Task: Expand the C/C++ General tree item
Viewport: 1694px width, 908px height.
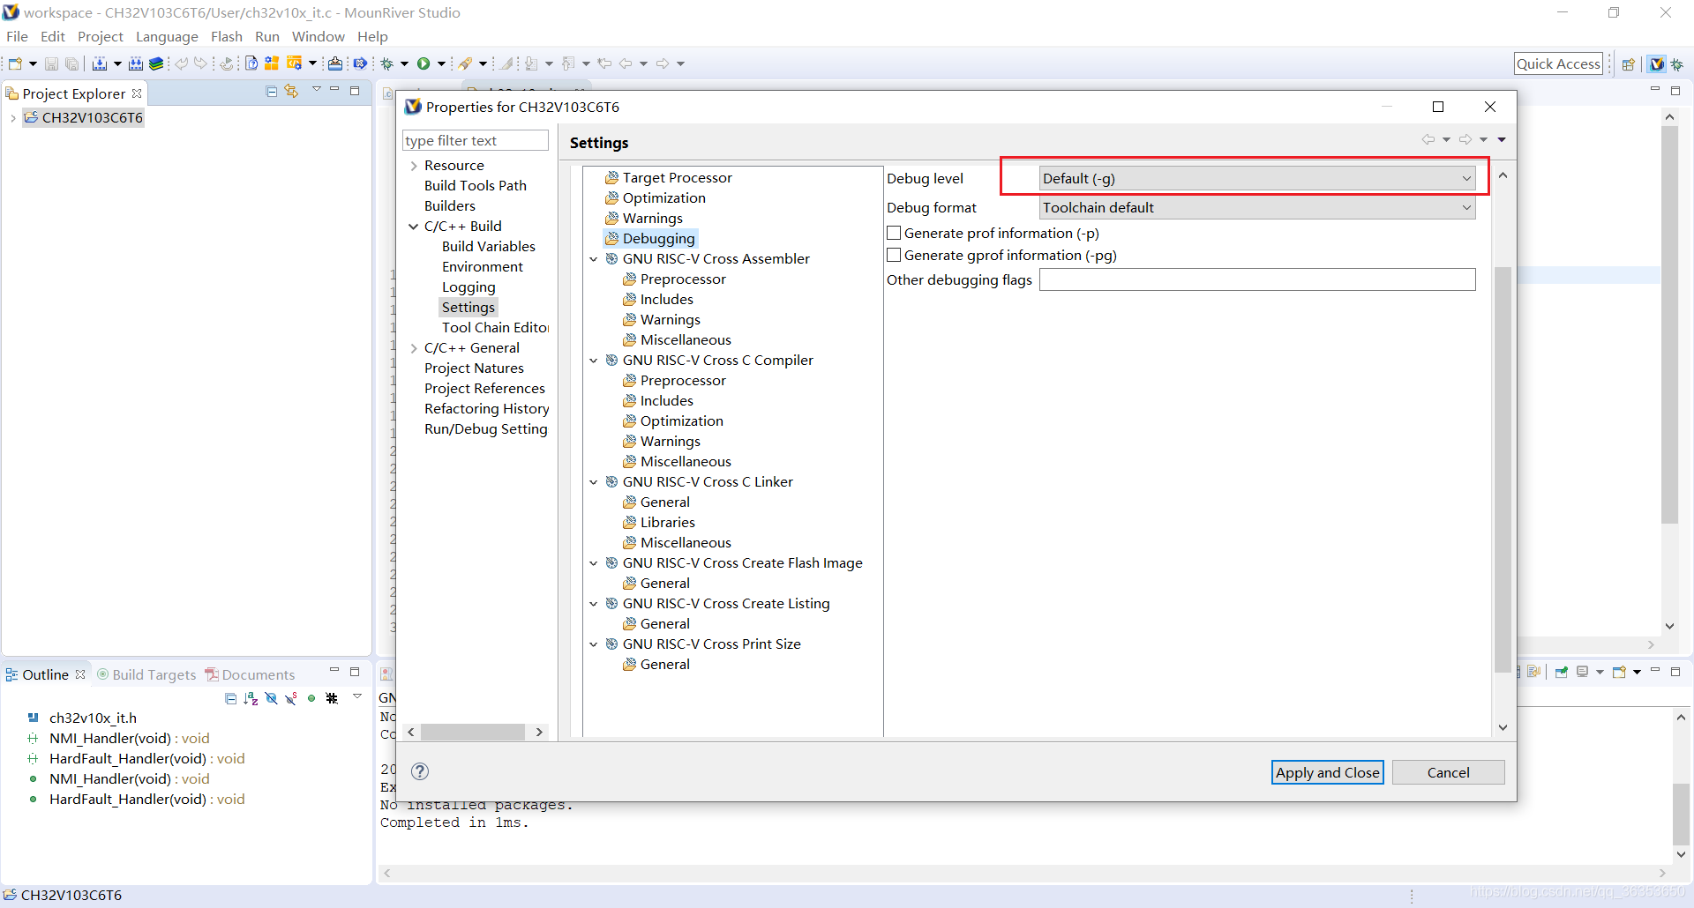Action: [413, 348]
